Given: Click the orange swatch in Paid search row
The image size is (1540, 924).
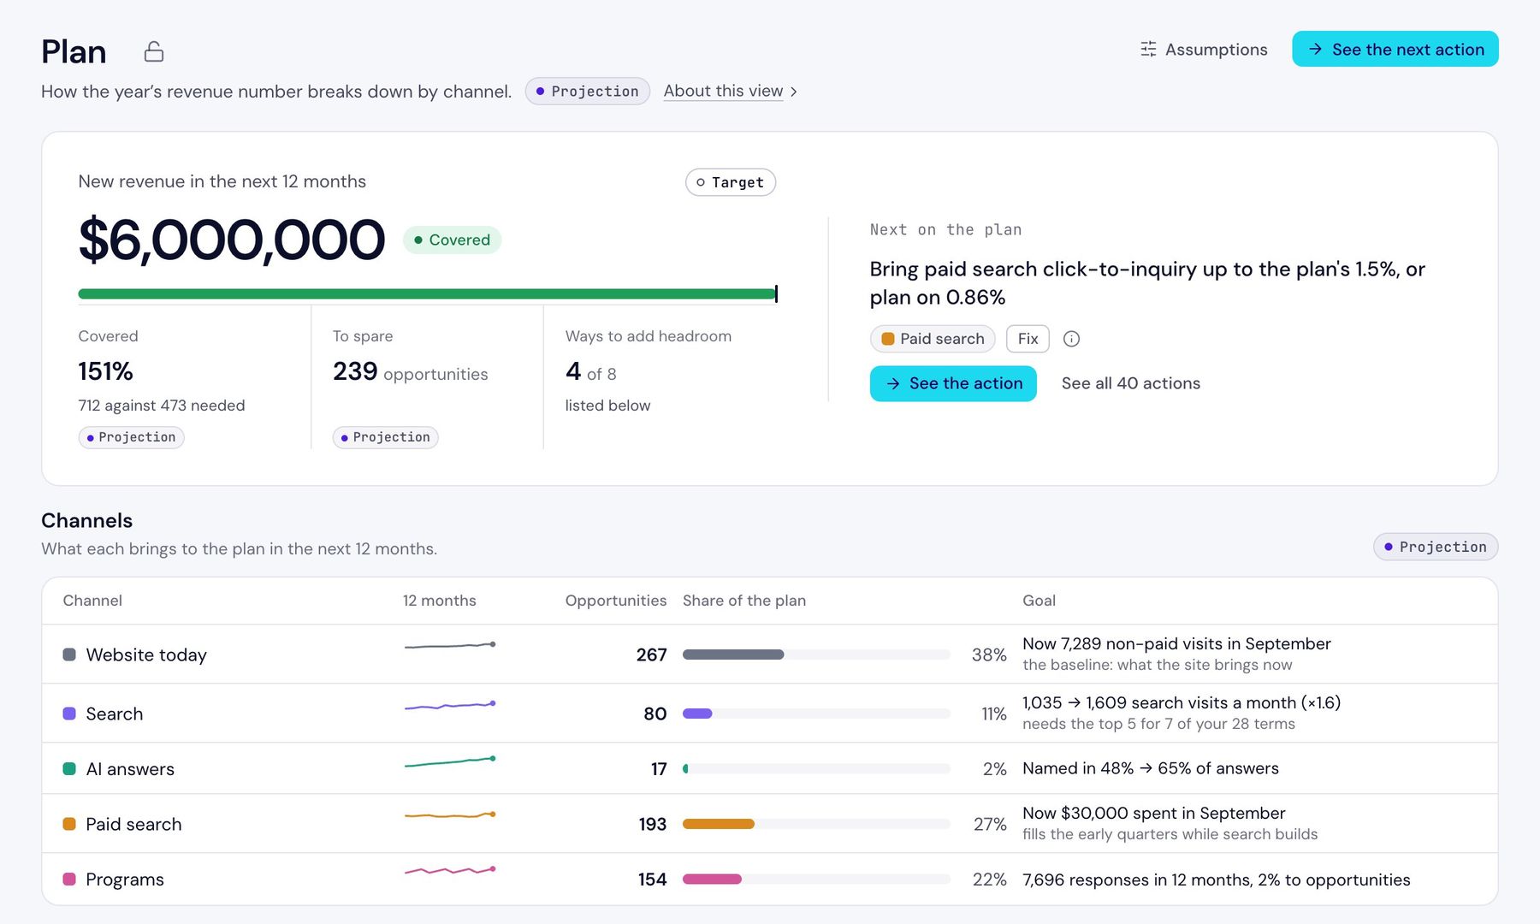Looking at the screenshot, I should pyautogui.click(x=69, y=824).
